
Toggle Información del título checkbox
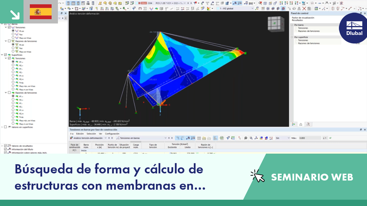(x=6, y=149)
